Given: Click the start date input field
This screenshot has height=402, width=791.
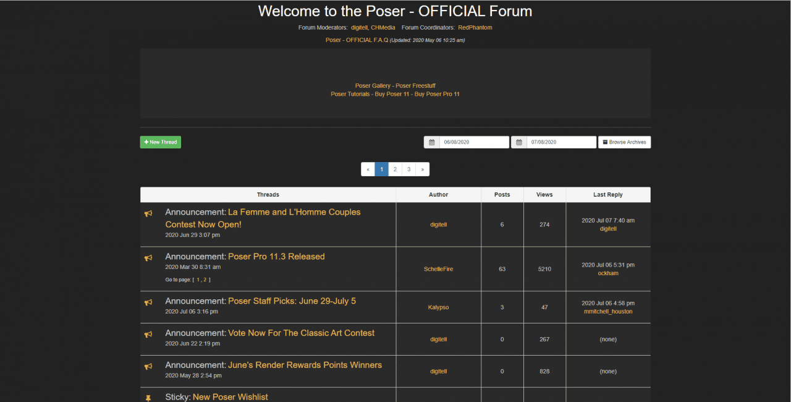Looking at the screenshot, I should [x=476, y=142].
